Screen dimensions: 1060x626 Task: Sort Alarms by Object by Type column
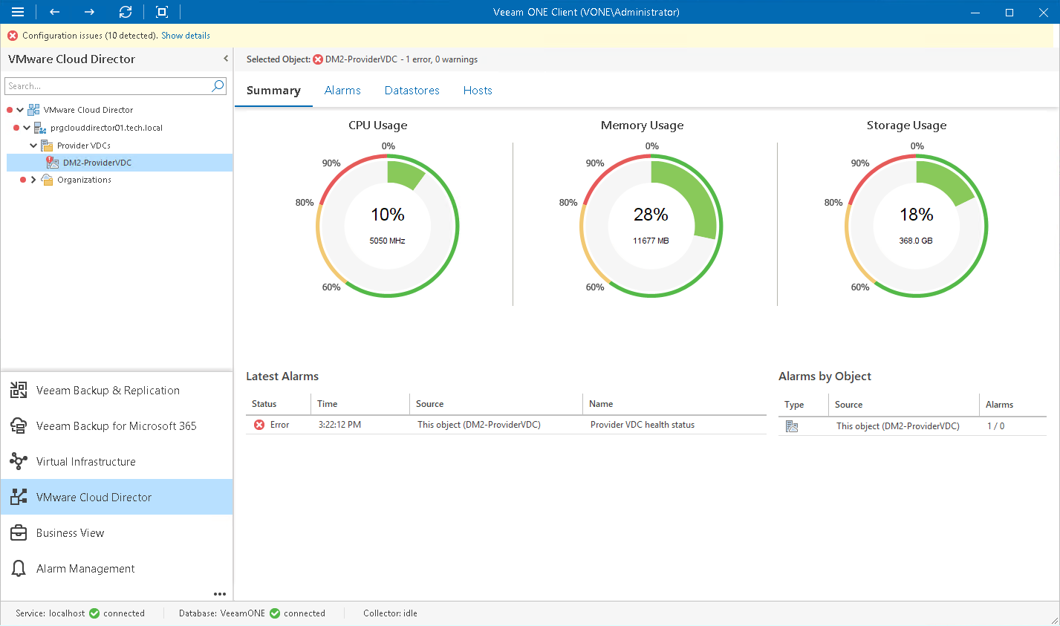(x=803, y=405)
